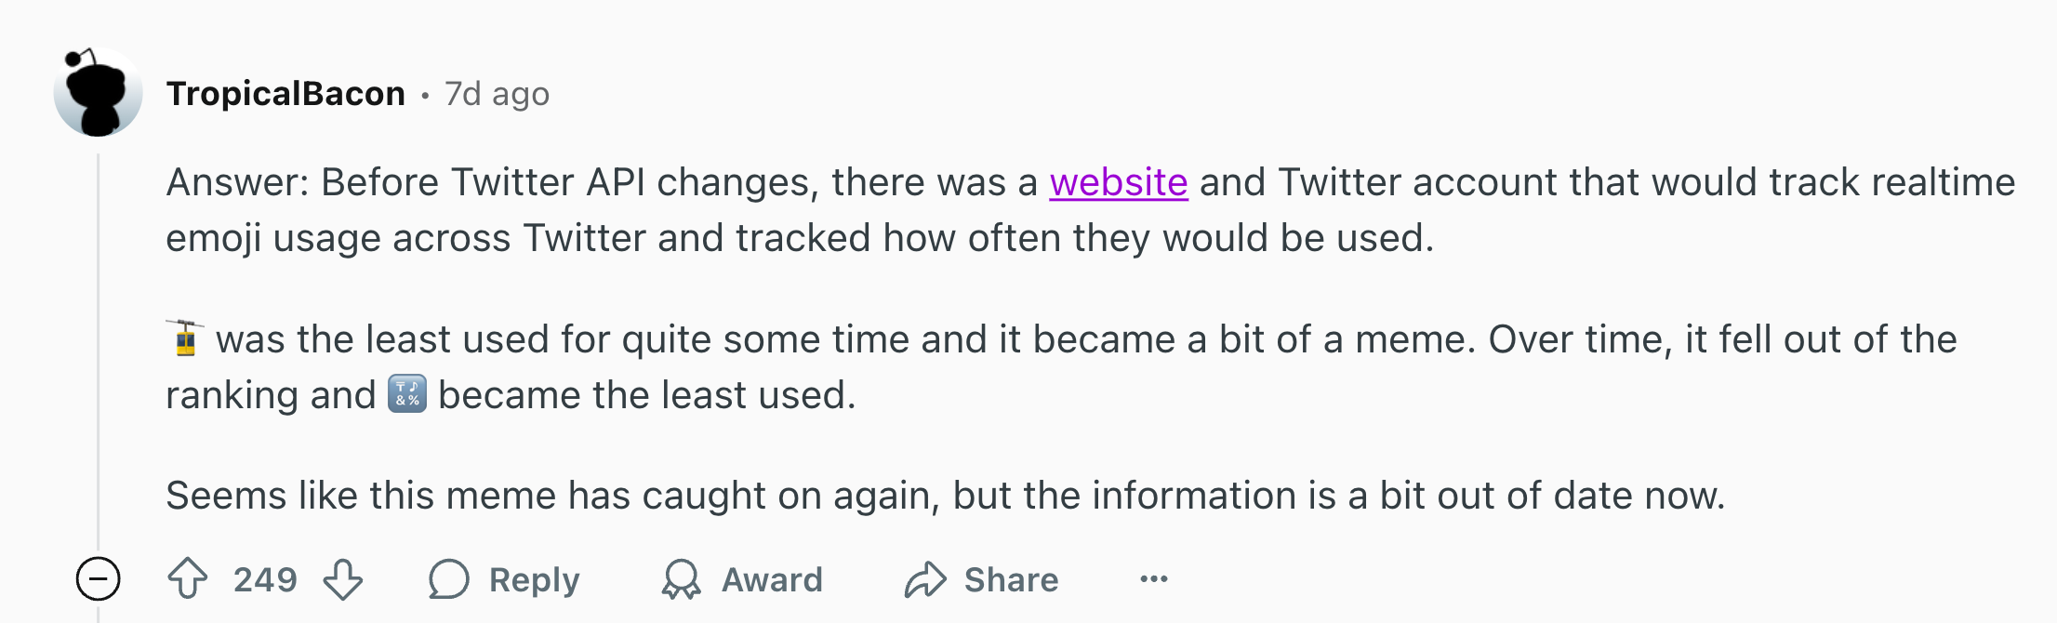Viewport: 2057px width, 623px height.
Task: Select the Share button label
Action: (x=1012, y=579)
